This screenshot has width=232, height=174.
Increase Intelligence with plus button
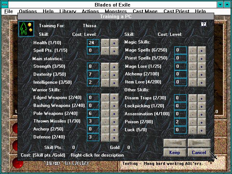114,83
